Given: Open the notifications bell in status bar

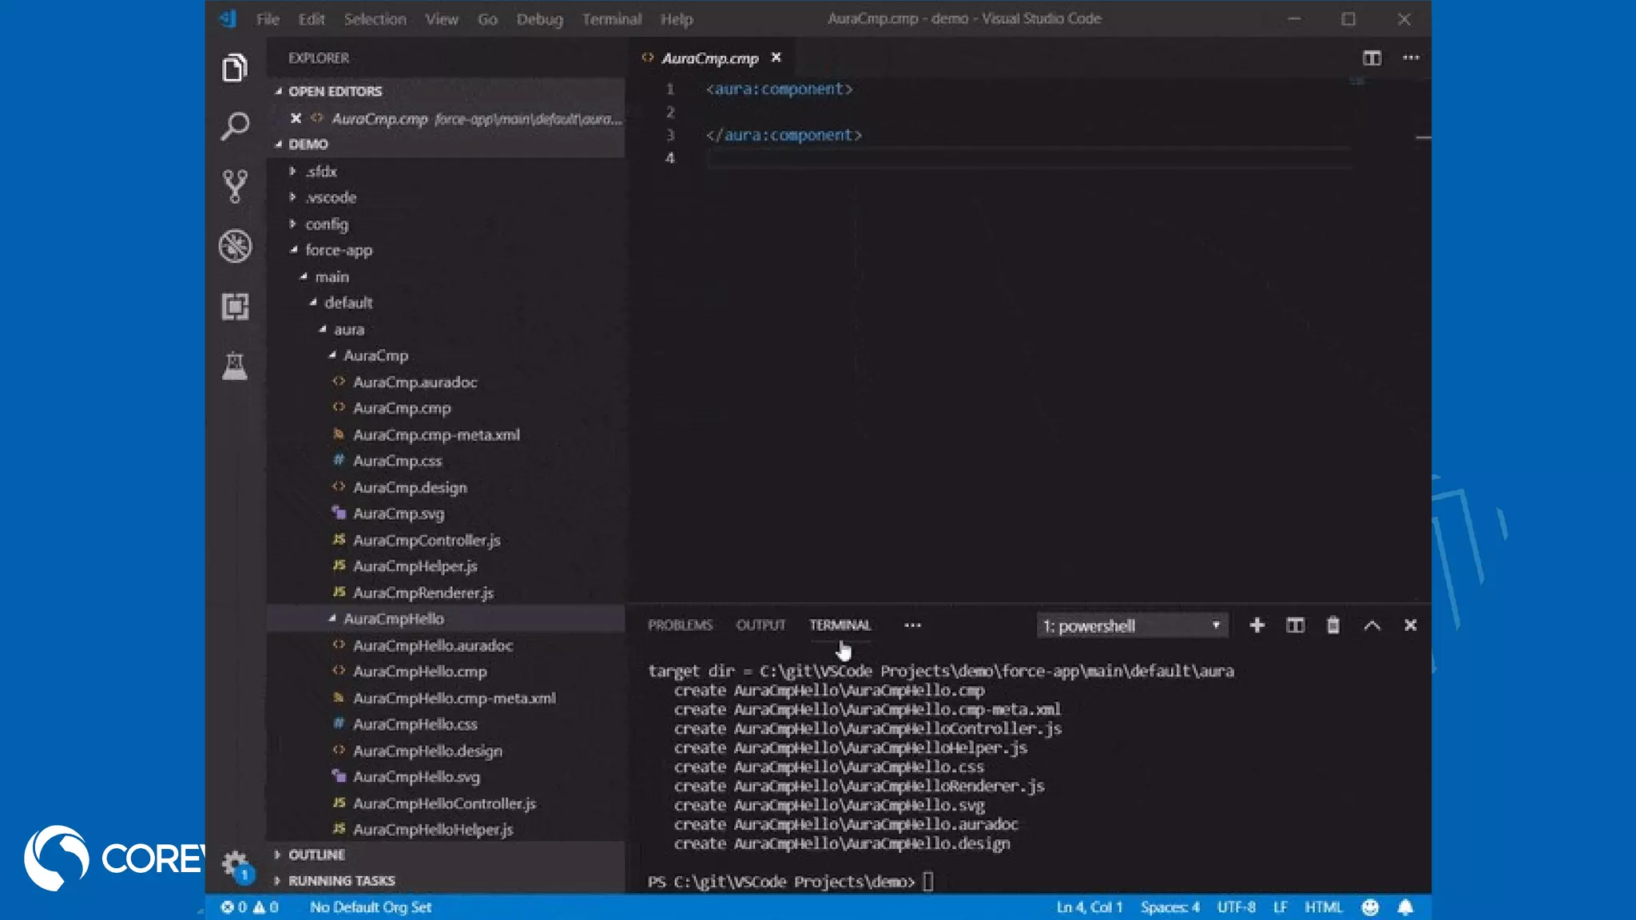Looking at the screenshot, I should (1405, 907).
